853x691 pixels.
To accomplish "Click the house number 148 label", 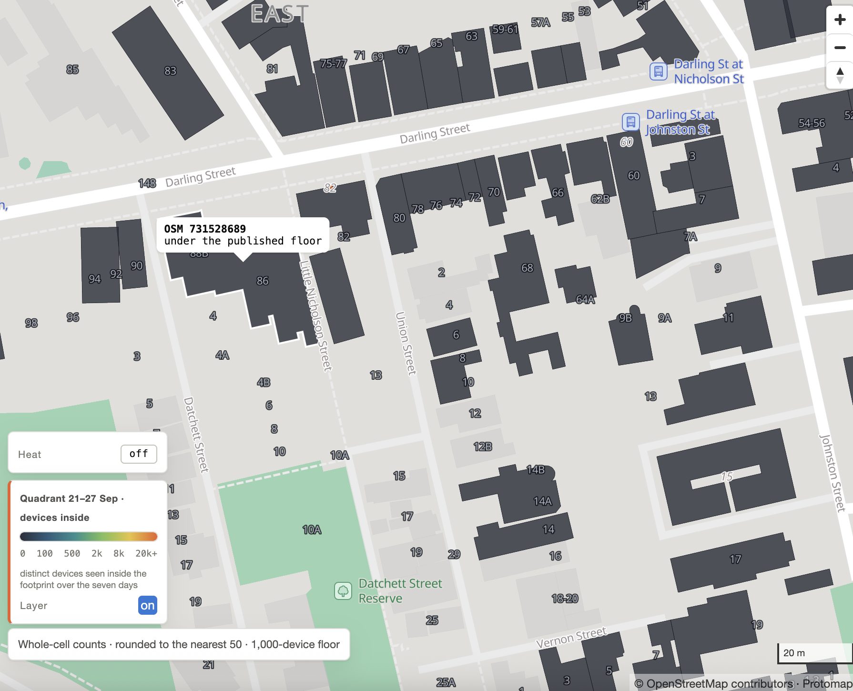I will click(147, 183).
